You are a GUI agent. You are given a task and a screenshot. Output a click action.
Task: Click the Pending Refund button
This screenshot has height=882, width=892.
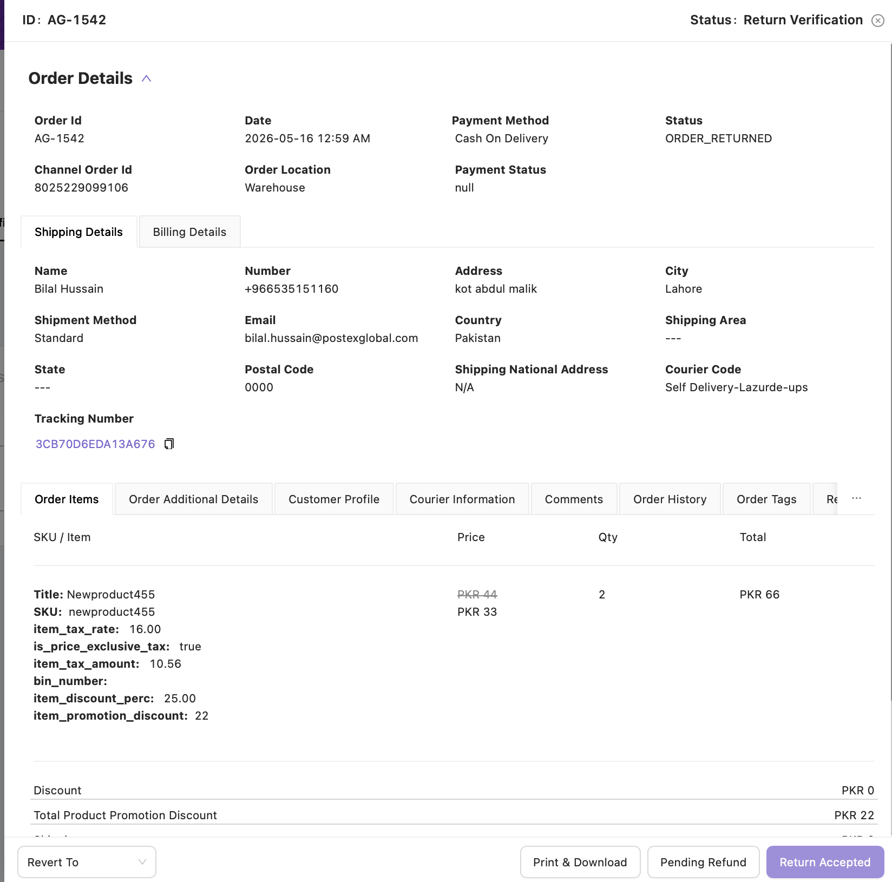point(703,862)
